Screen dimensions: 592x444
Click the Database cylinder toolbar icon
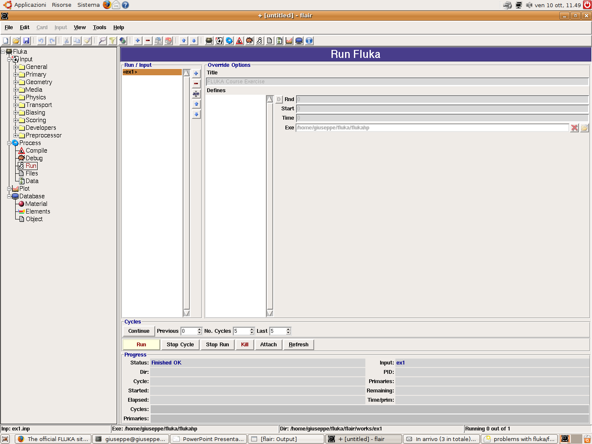(x=299, y=41)
